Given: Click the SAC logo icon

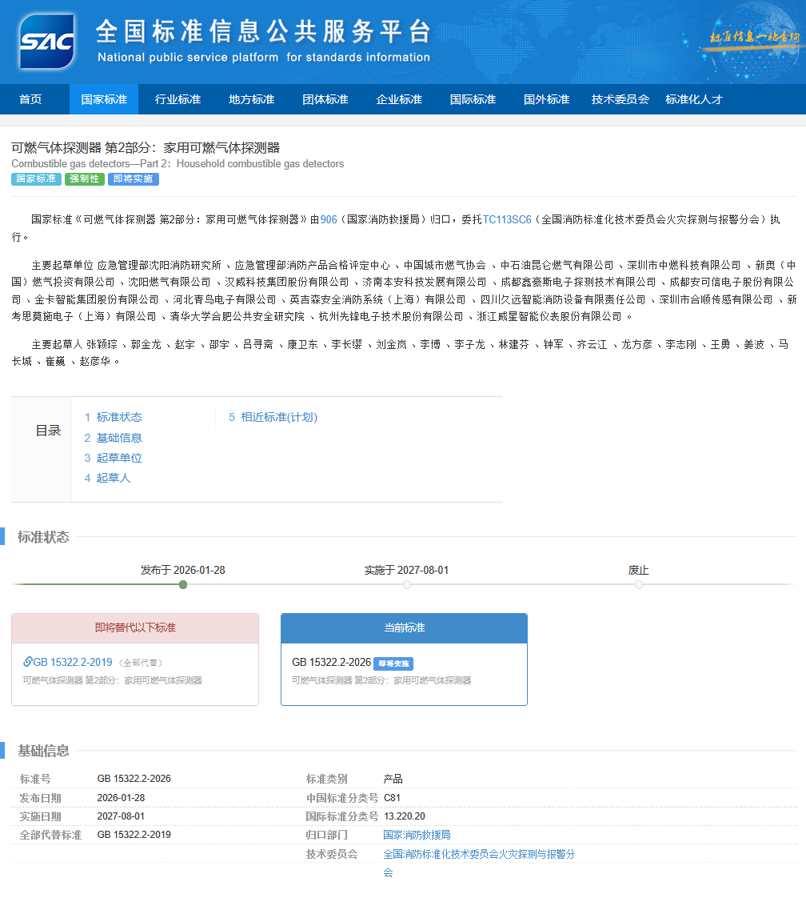Looking at the screenshot, I should [x=47, y=42].
